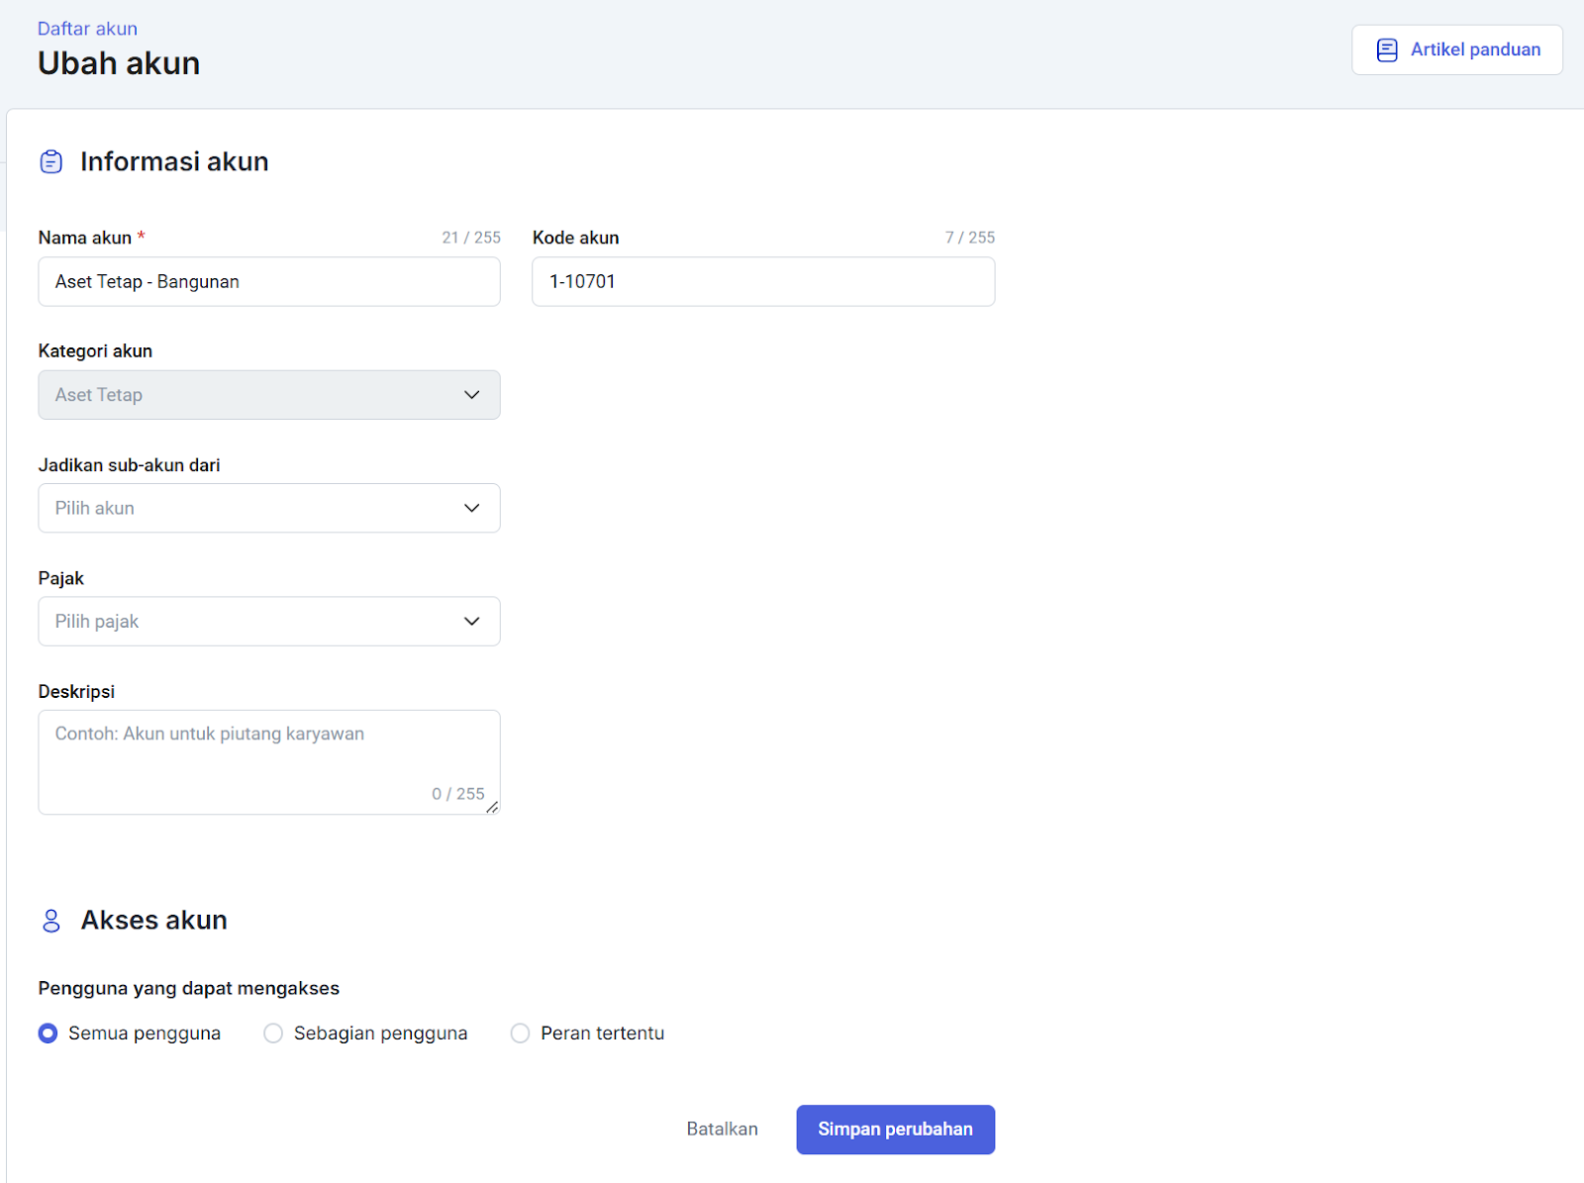Click the 7 / 255 character counter
The height and width of the screenshot is (1183, 1584).
970,238
